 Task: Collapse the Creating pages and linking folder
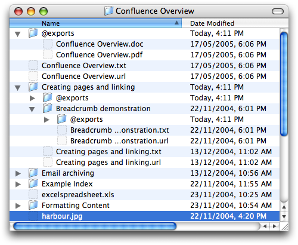pos(18,88)
